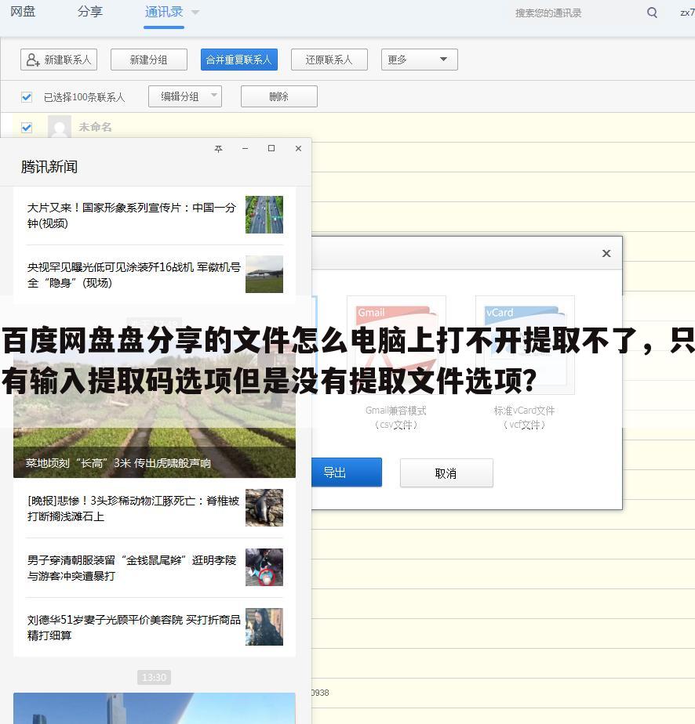
Task: Open the 刘德华51岁妻子 news article link
Action: (x=133, y=627)
